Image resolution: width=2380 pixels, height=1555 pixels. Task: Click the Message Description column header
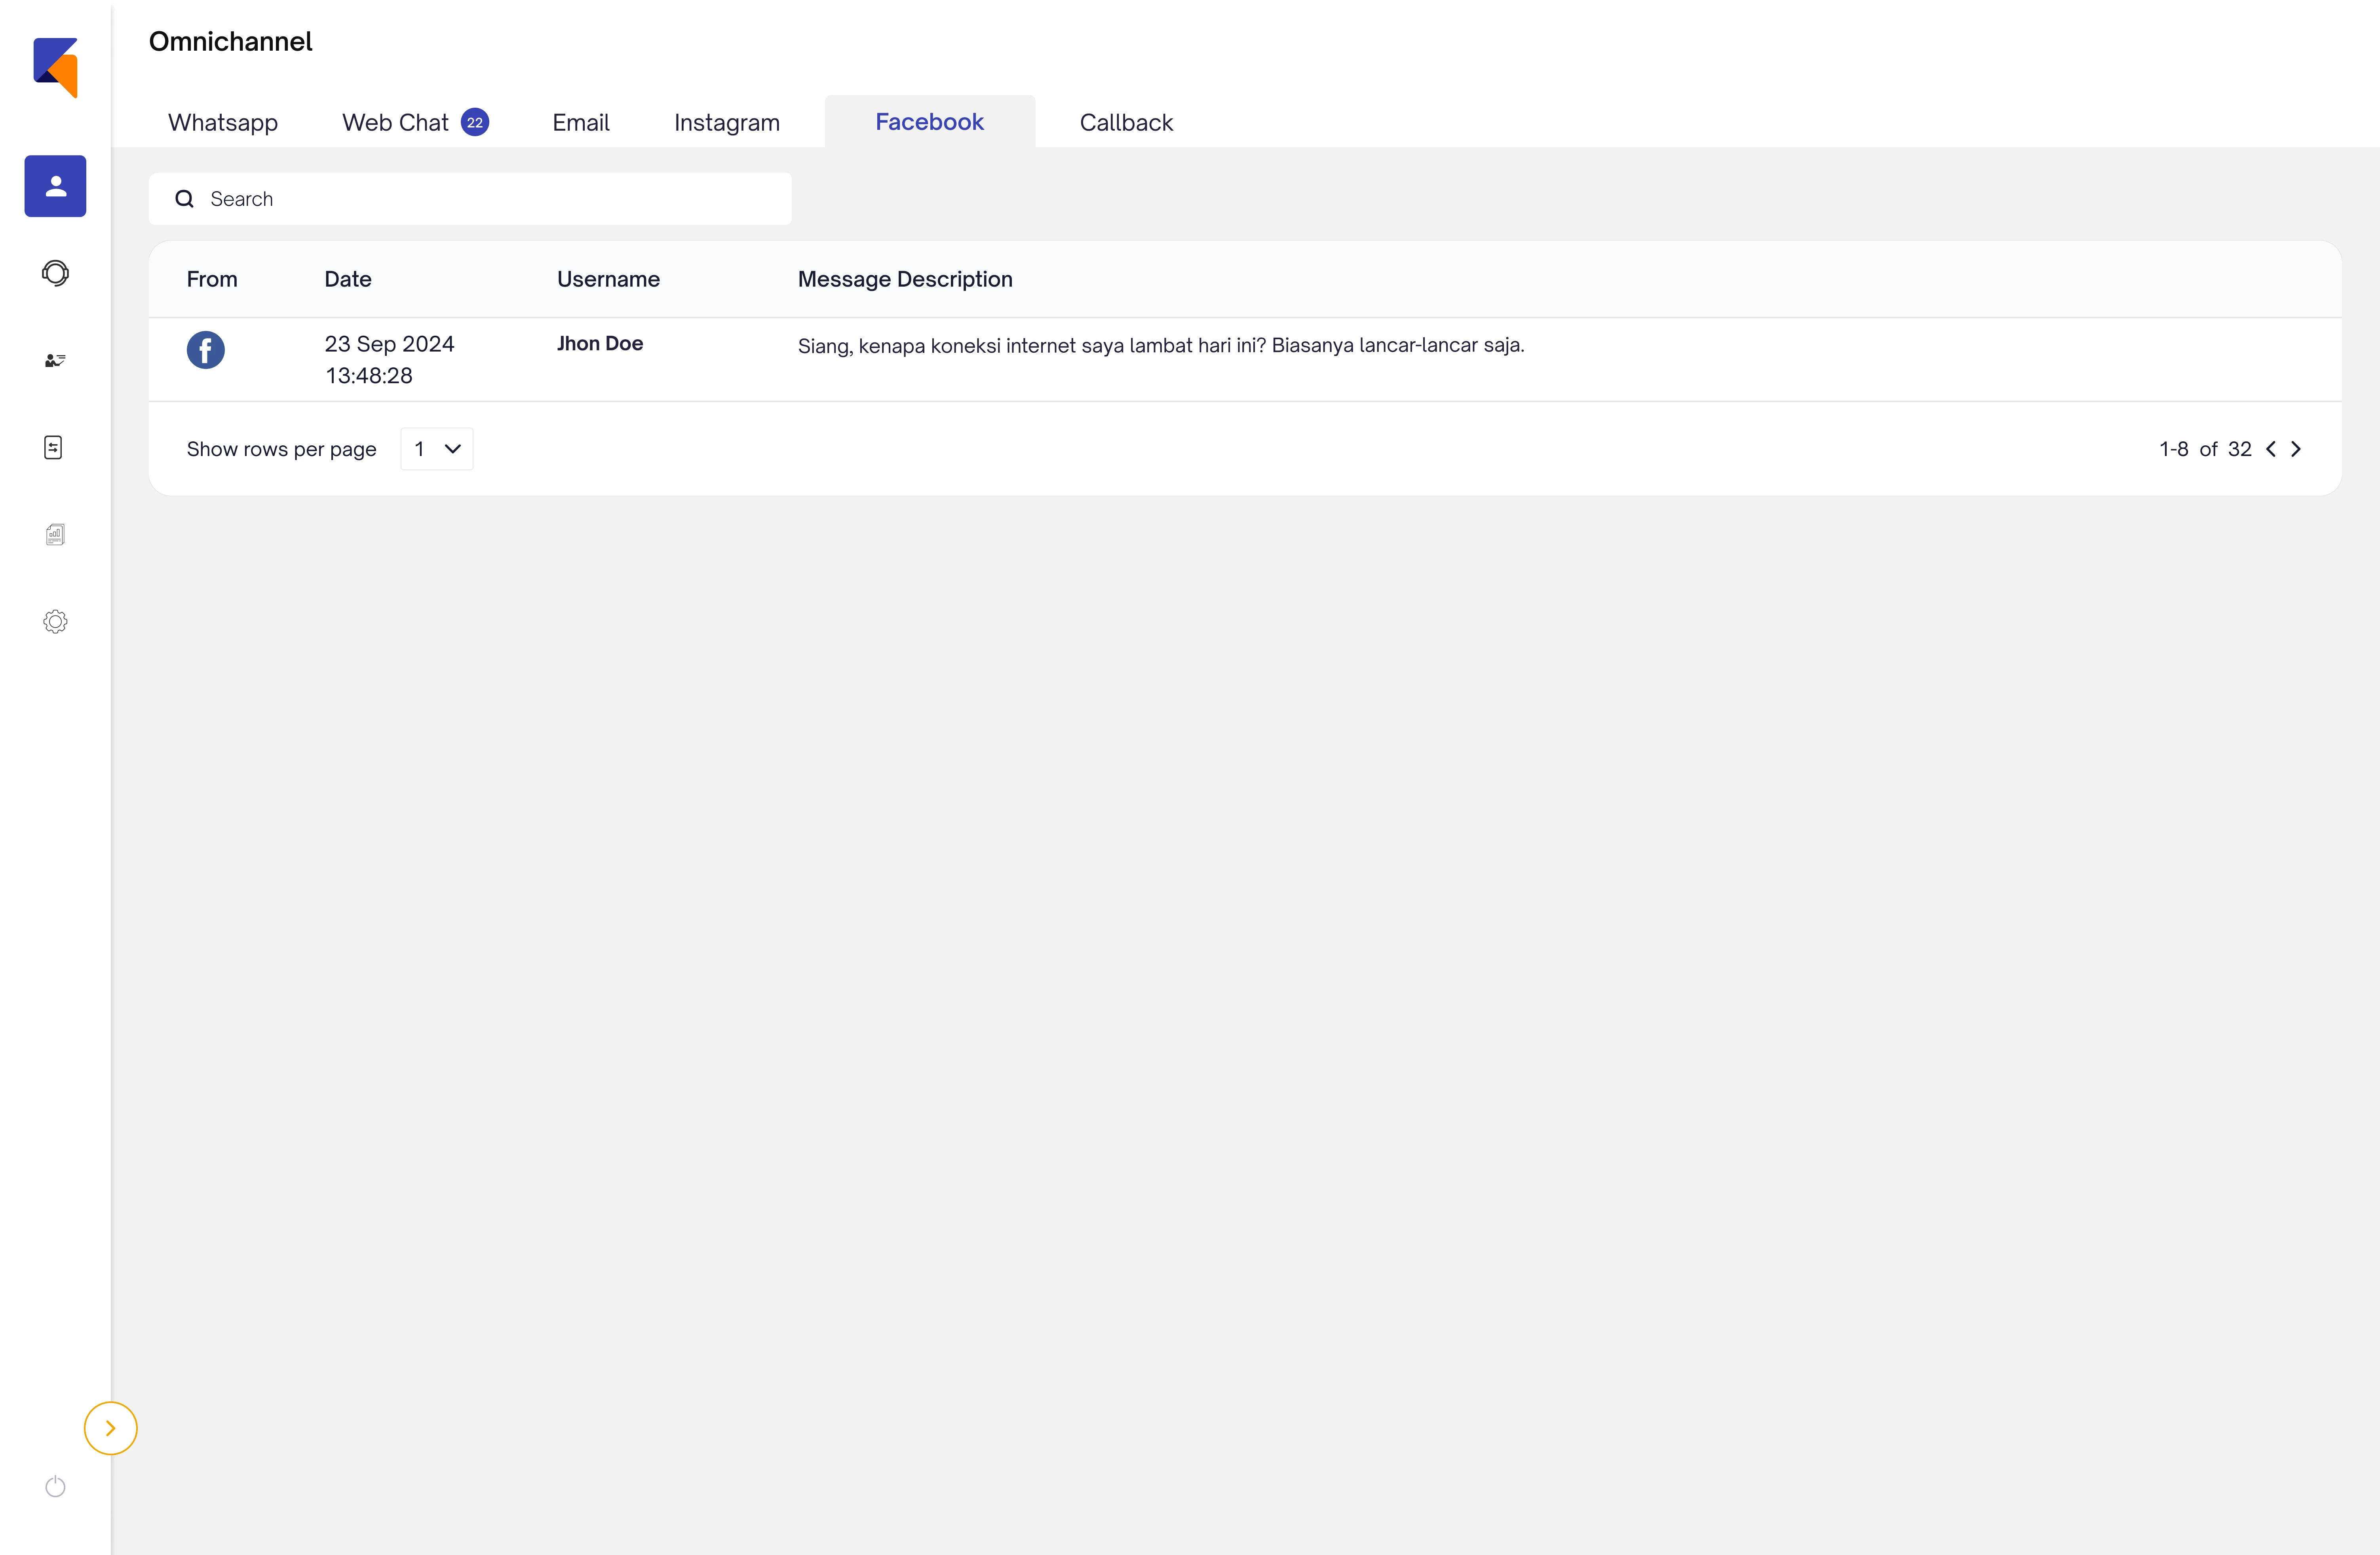coord(905,279)
